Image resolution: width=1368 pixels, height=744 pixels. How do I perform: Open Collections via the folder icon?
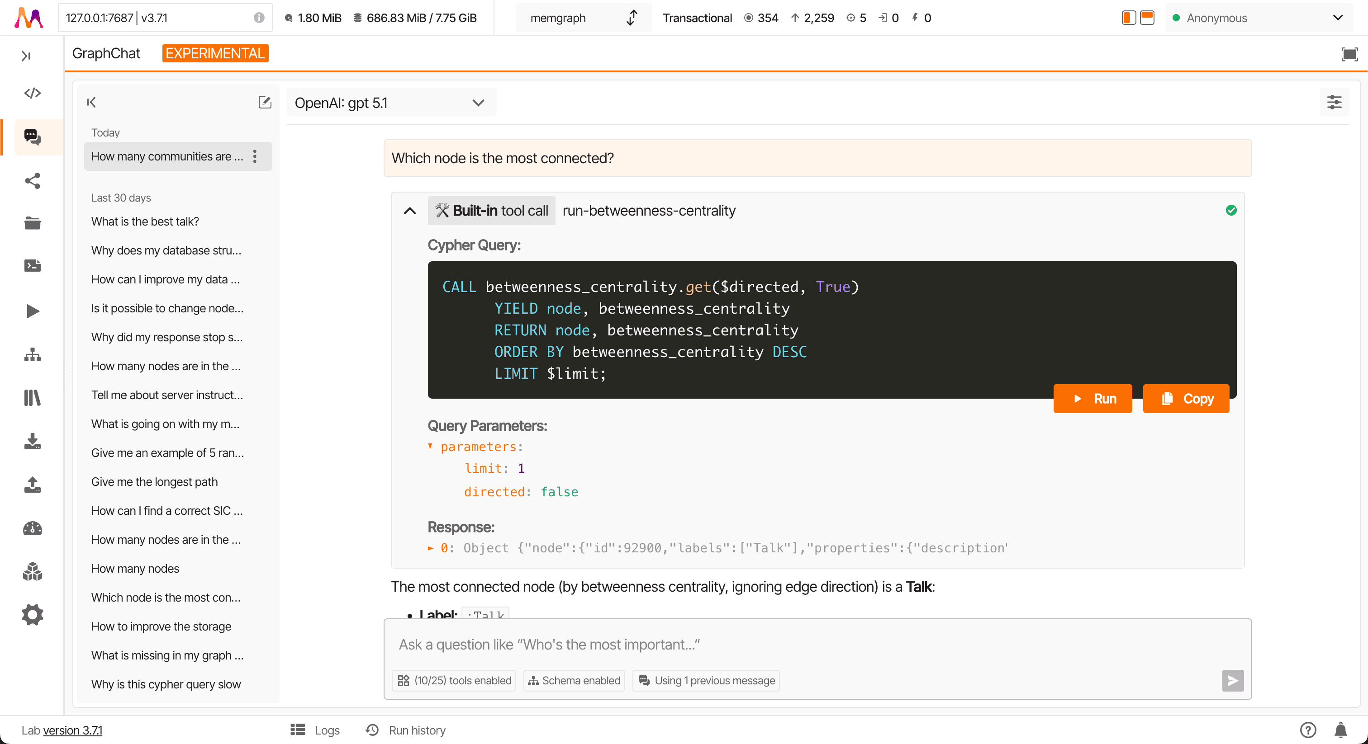[x=32, y=223]
